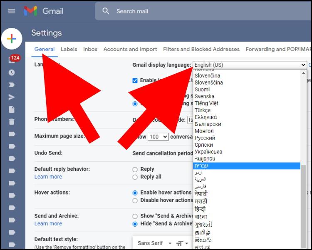Viewport: 312px width, 250px height.
Task: Choose Türkçe from the language list
Action: point(247,110)
